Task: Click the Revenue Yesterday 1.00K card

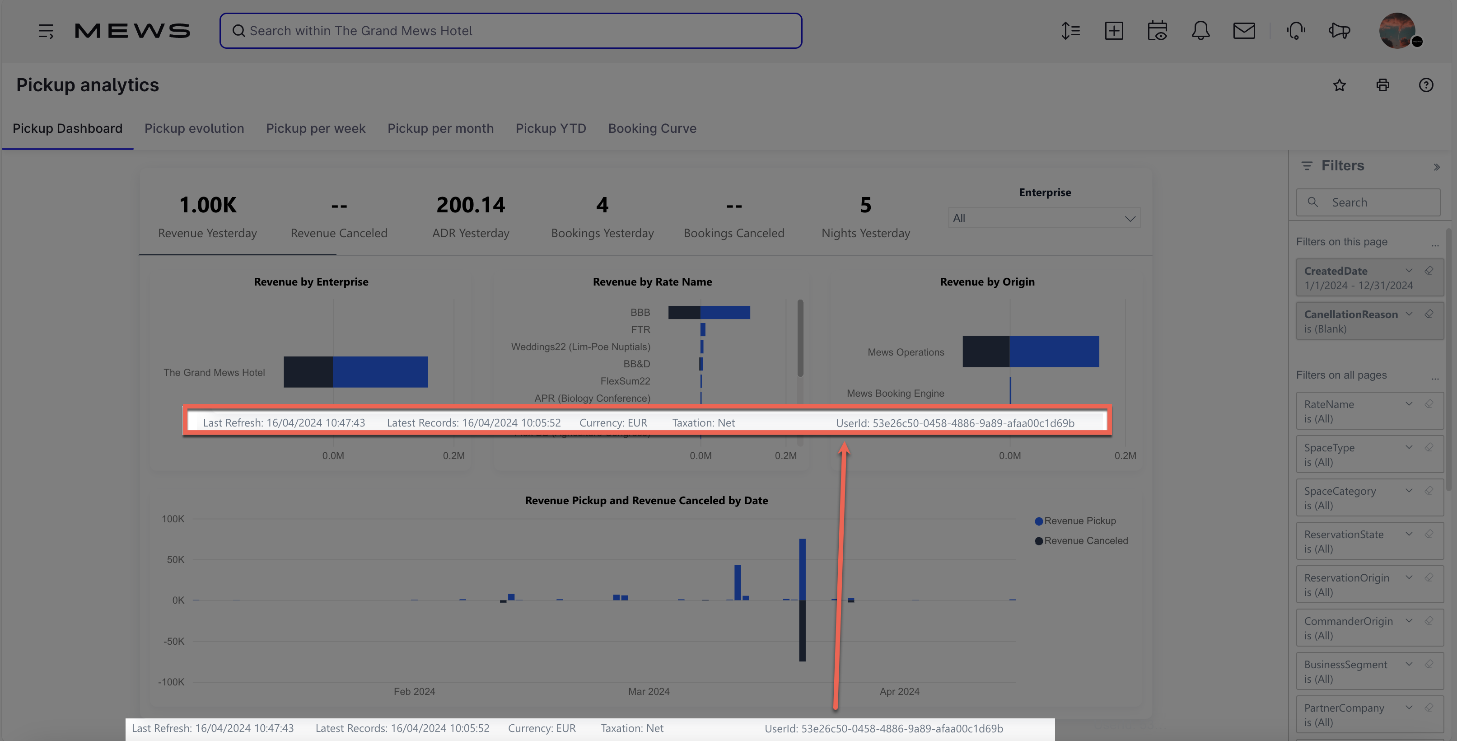Action: [x=208, y=216]
